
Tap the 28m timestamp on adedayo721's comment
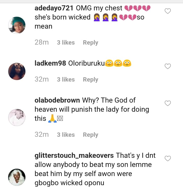pos(42,43)
